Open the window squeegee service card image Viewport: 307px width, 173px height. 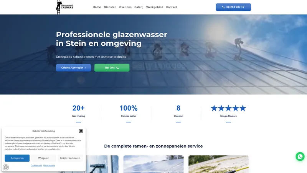102,164
